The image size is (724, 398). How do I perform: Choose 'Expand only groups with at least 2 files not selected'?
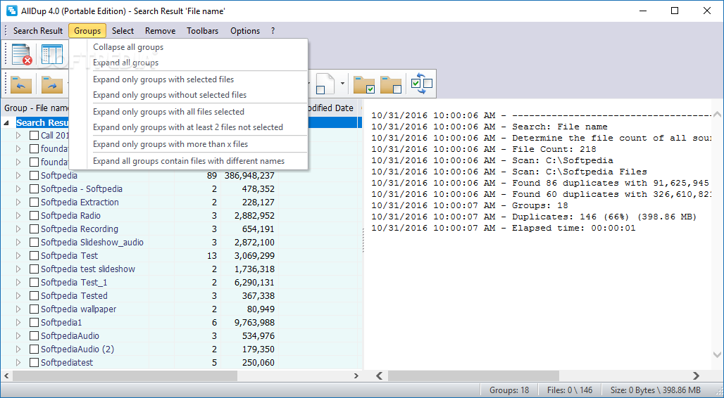pyautogui.click(x=188, y=127)
